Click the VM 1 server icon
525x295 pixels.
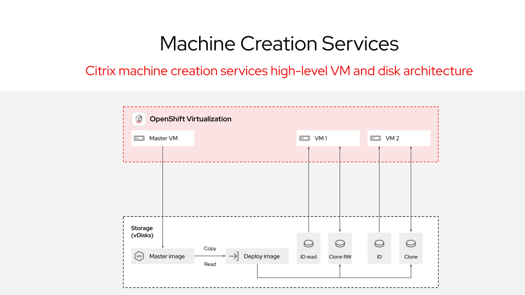[305, 138]
